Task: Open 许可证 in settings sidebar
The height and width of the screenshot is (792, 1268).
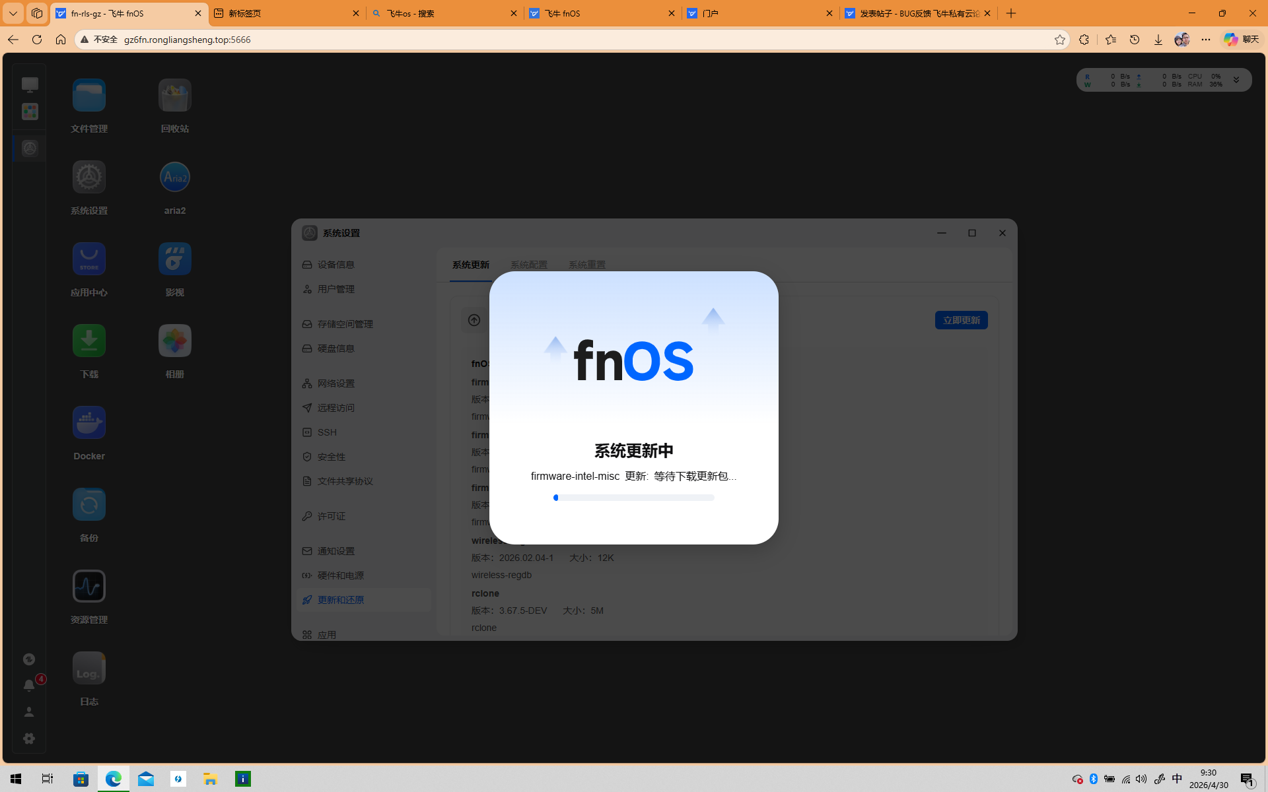Action: click(363, 516)
